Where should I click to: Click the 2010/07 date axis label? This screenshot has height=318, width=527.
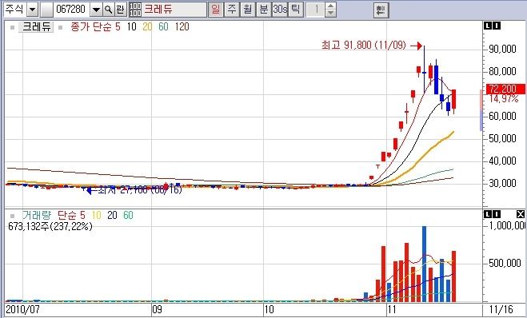coord(23,309)
